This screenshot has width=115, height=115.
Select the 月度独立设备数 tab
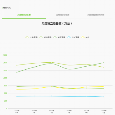24,15
